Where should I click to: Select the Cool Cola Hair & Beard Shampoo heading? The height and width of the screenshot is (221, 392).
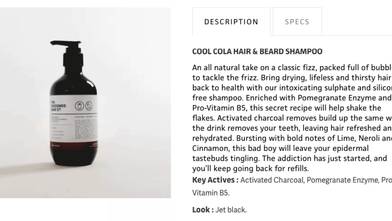[257, 52]
